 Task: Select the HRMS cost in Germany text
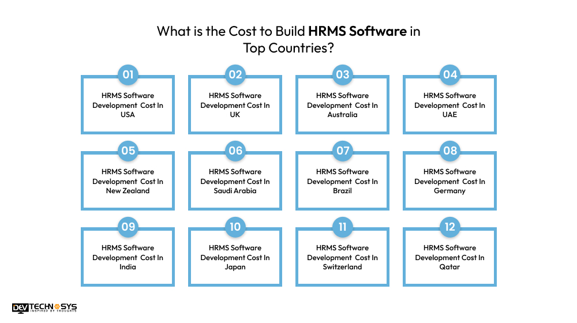[449, 181]
